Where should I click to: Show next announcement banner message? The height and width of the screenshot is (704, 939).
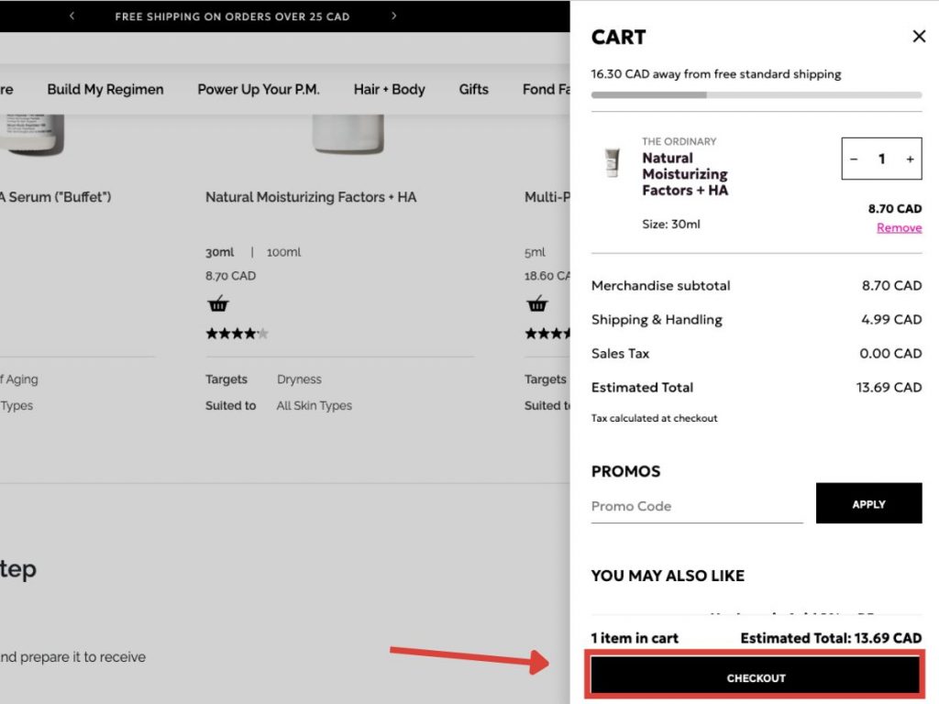[394, 16]
